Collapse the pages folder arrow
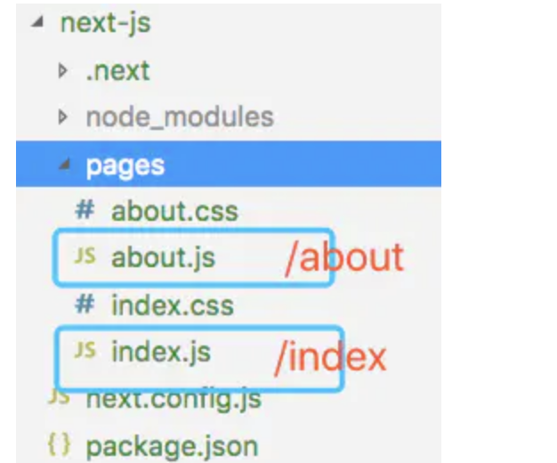This screenshot has height=463, width=557. click(x=63, y=166)
